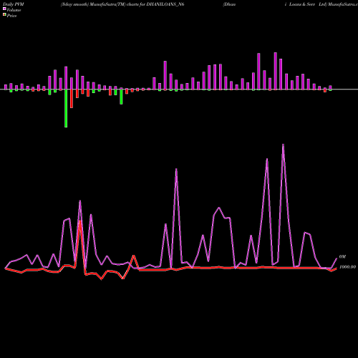Click the 'Daily PVM' title text
Image resolution: width=358 pixels, height=358 pixels.
tap(14, 4)
